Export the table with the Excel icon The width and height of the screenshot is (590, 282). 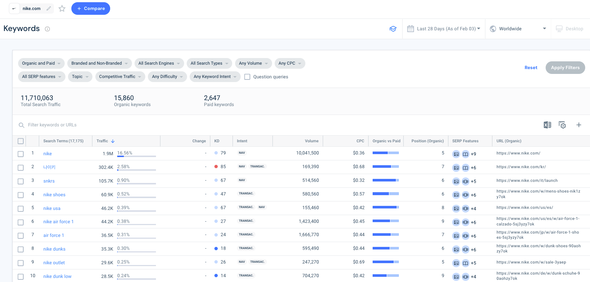coord(547,125)
